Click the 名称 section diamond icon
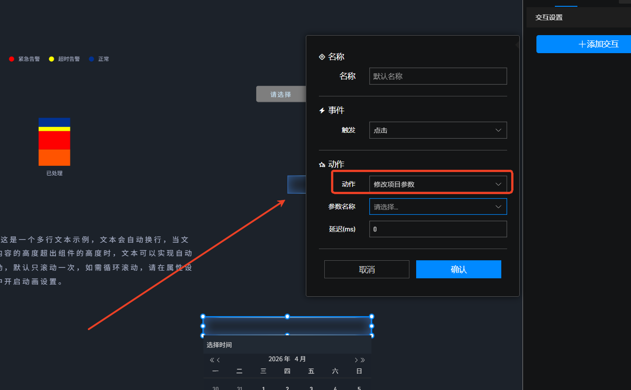Screen dimensions: 631x390 322,57
